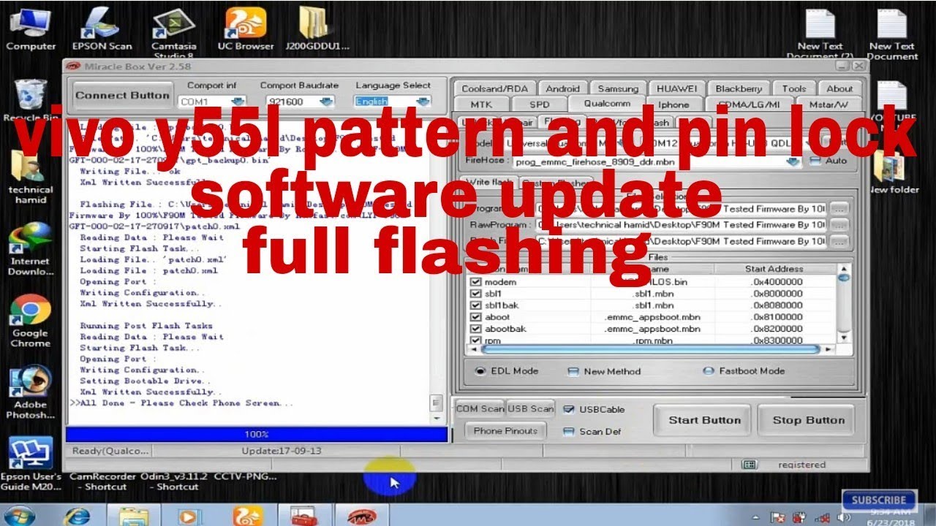Open Internet Explorer from taskbar
This screenshot has width=936, height=526.
pyautogui.click(x=77, y=515)
